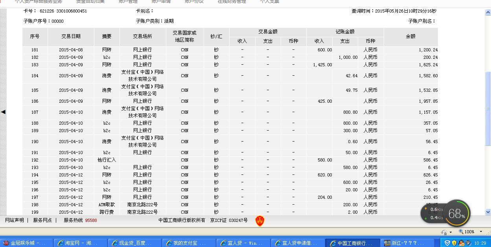Click the 钞/汇 column header
491x247 pixels.
tap(216, 36)
